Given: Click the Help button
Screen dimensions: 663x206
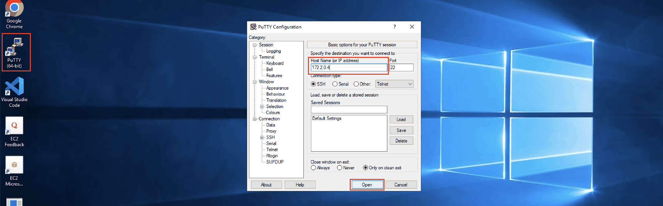Looking at the screenshot, I should [x=300, y=185].
